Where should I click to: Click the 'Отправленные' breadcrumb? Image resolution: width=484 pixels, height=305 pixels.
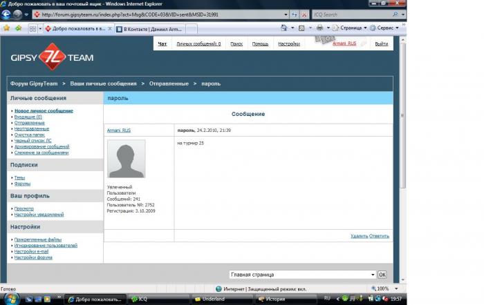pyautogui.click(x=169, y=83)
